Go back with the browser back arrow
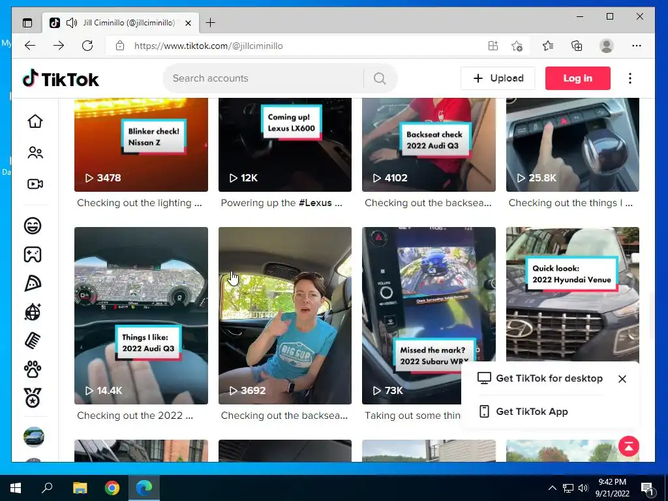668x501 pixels. (30, 46)
